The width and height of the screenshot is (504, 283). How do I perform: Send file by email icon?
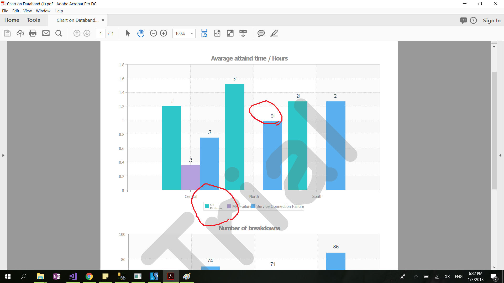(x=46, y=33)
